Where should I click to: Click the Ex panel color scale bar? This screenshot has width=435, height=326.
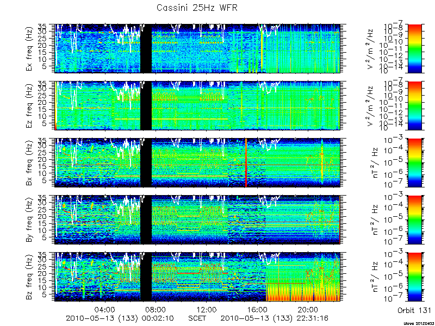click(414, 48)
